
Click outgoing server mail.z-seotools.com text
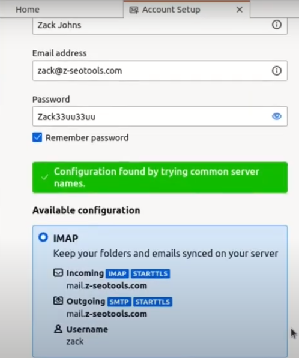[x=107, y=314]
